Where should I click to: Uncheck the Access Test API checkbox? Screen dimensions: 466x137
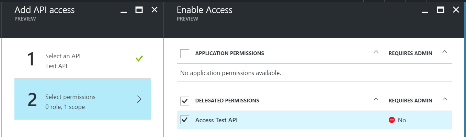(185, 120)
